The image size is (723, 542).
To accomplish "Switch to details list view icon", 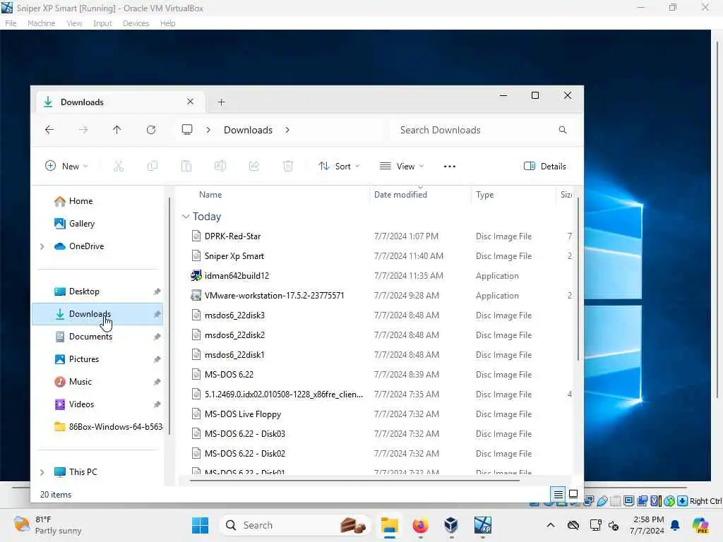I will (558, 495).
